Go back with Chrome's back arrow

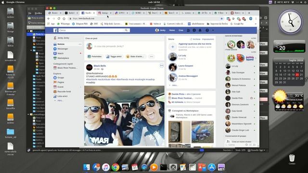(x=49, y=18)
